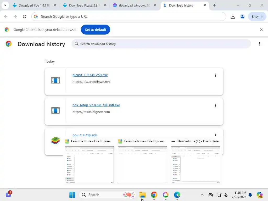The height and width of the screenshot is (201, 268).
Task: Open nox_setup_v7.0.6.0_full_intl.exe download link
Action: click(96, 105)
